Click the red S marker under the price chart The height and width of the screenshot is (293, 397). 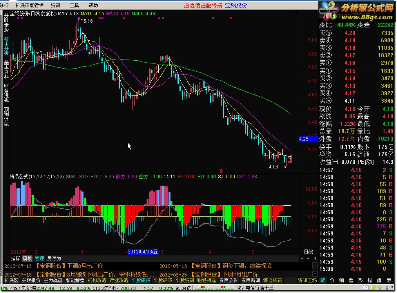pyautogui.click(x=221, y=171)
